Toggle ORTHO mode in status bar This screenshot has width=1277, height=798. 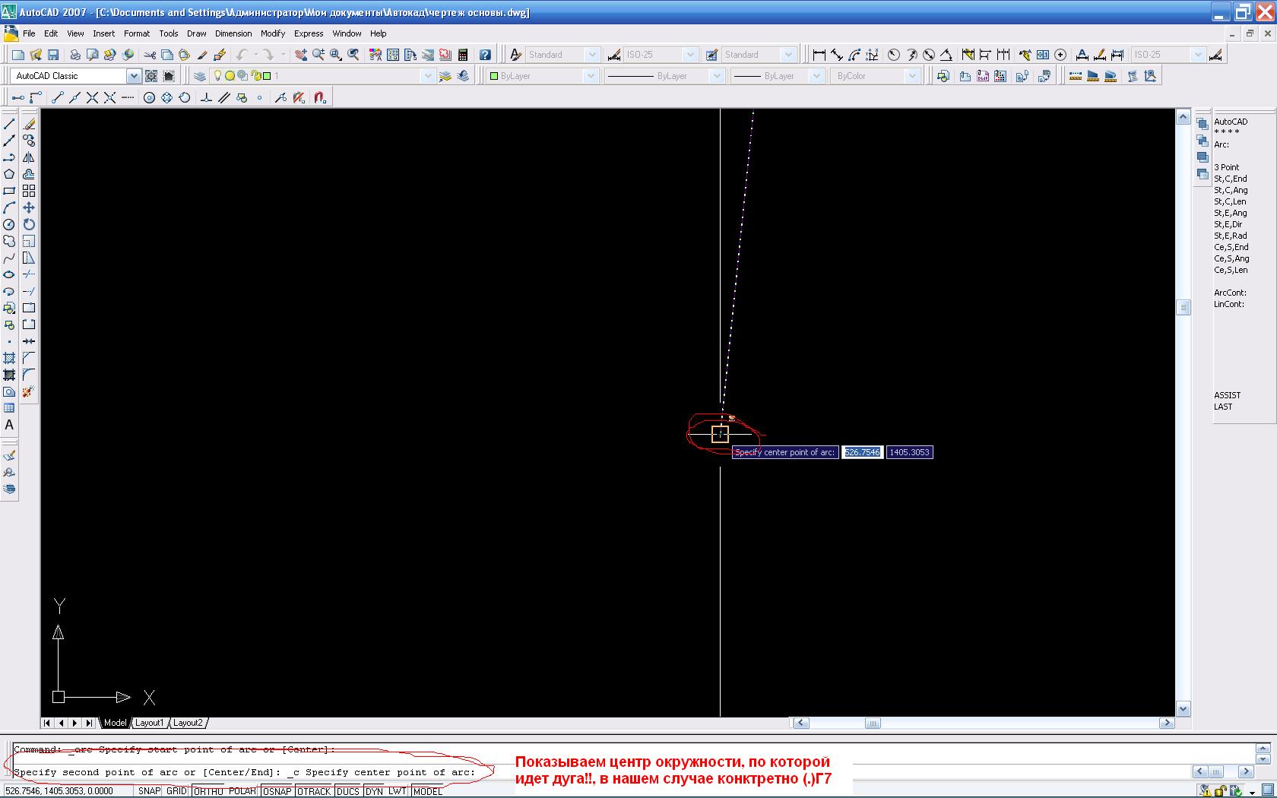(208, 791)
